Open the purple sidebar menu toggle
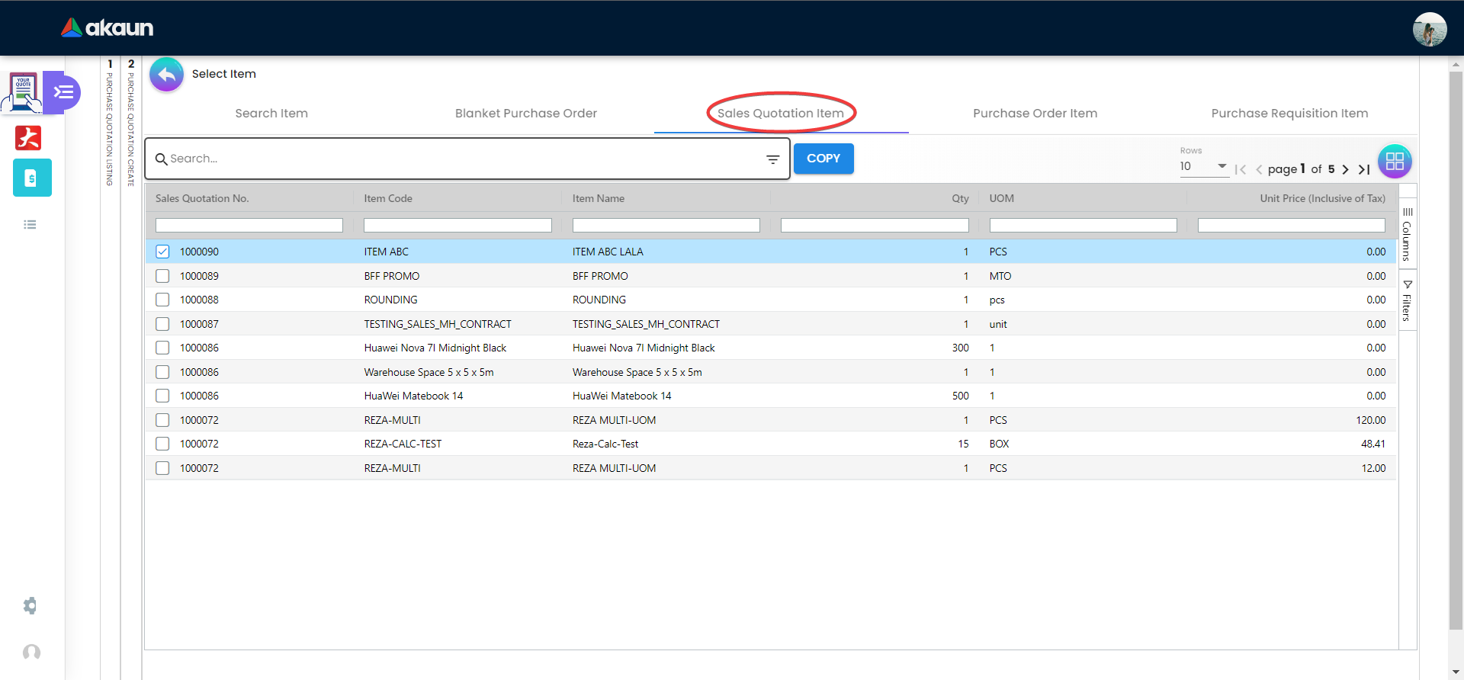This screenshot has height=680, width=1464. 63,92
